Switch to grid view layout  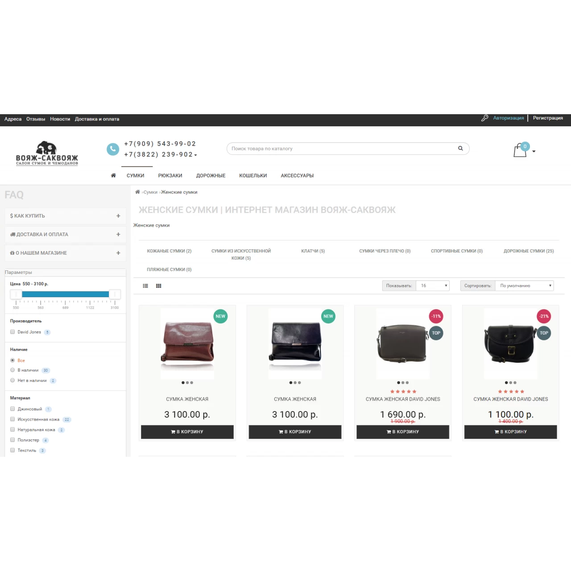point(158,286)
